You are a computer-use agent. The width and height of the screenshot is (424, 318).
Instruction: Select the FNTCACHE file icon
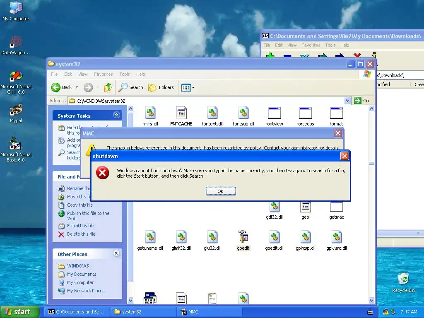click(181, 113)
